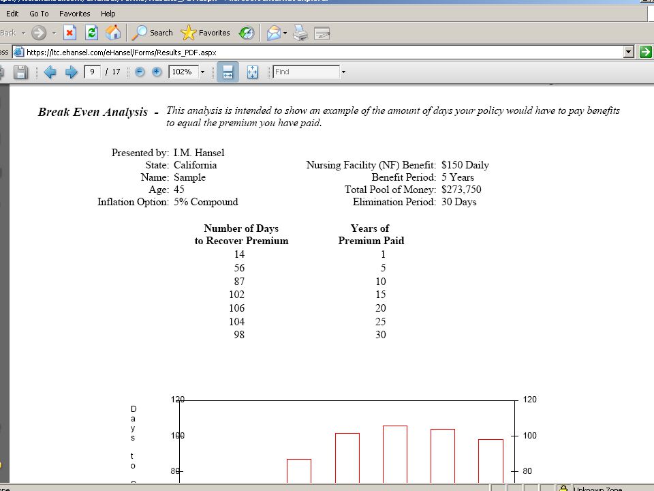
Task: Click the tallest chart bar near 106
Action: tap(395, 454)
